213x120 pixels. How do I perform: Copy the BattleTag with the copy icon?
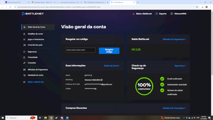pyautogui.click(x=102, y=80)
